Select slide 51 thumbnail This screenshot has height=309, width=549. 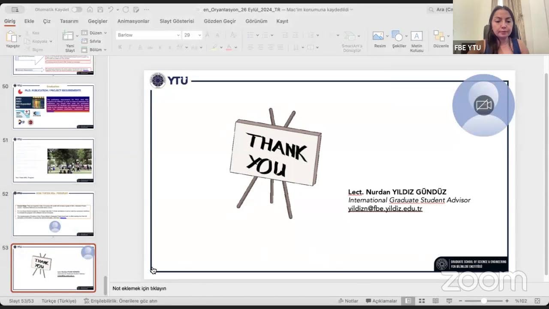(53, 160)
